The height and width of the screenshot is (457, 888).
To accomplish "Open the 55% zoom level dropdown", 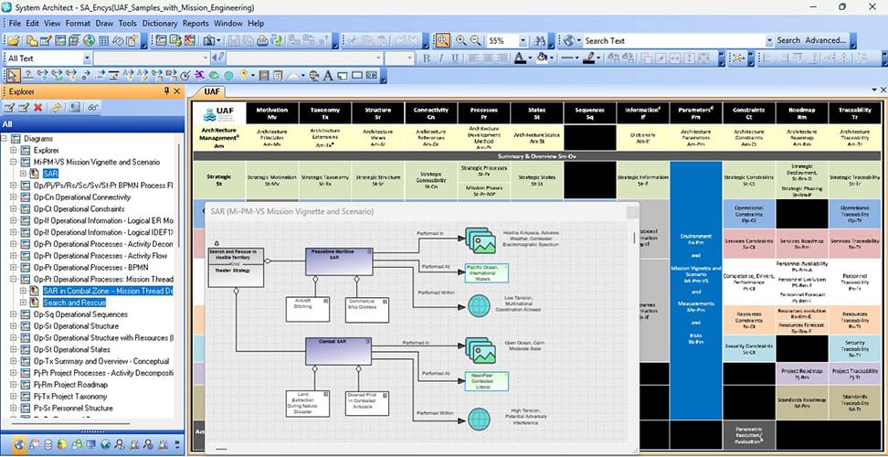I will 523,41.
